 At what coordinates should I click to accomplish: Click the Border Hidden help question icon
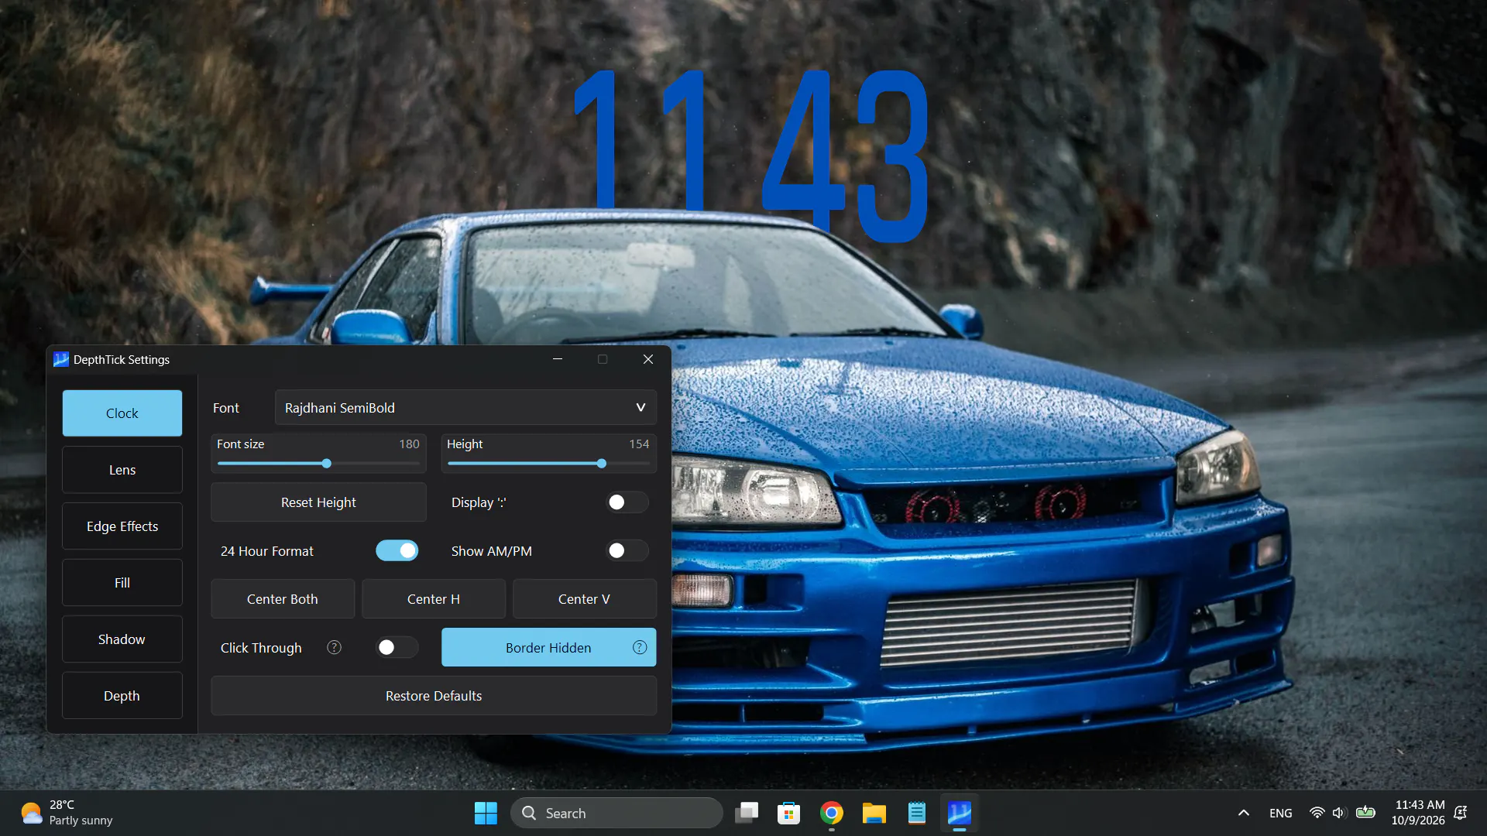point(640,647)
